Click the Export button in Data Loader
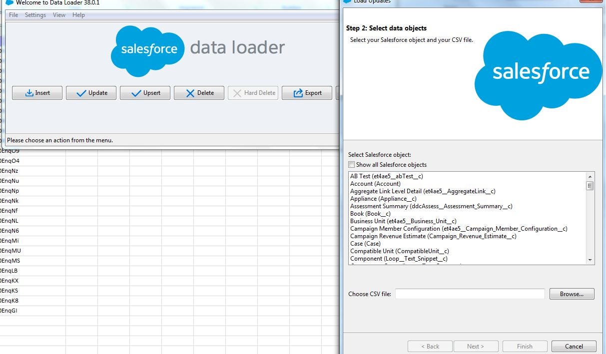 (x=307, y=93)
